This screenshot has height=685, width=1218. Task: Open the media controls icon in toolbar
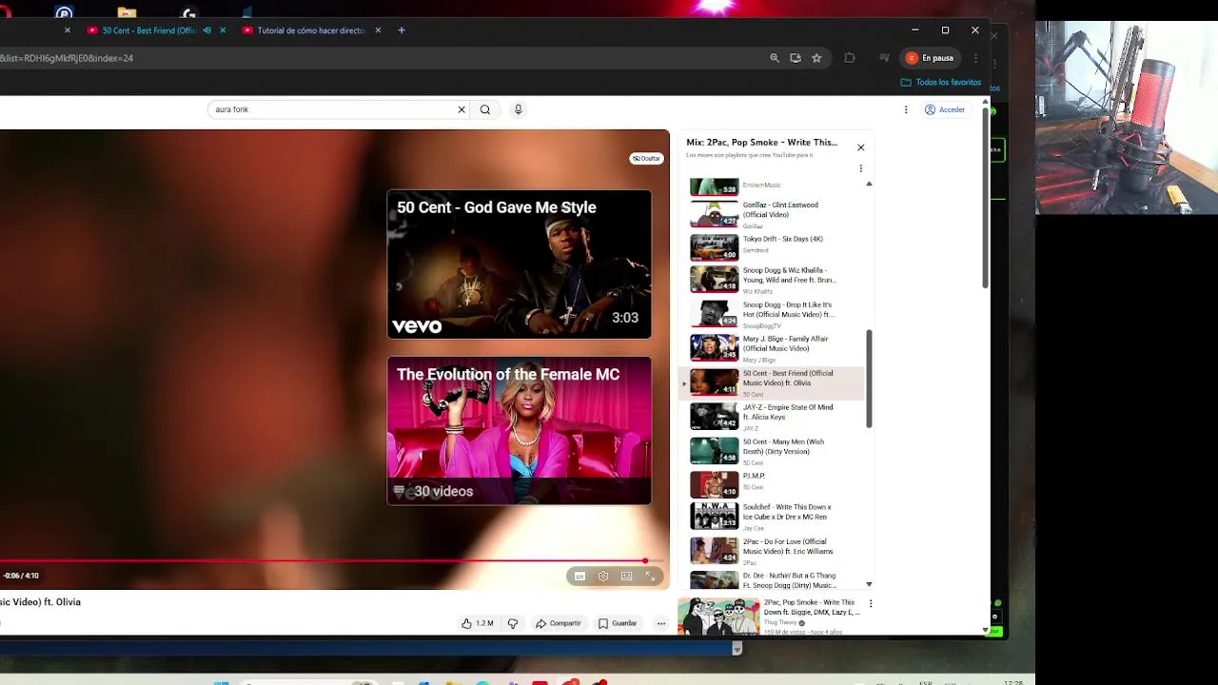[x=884, y=58]
